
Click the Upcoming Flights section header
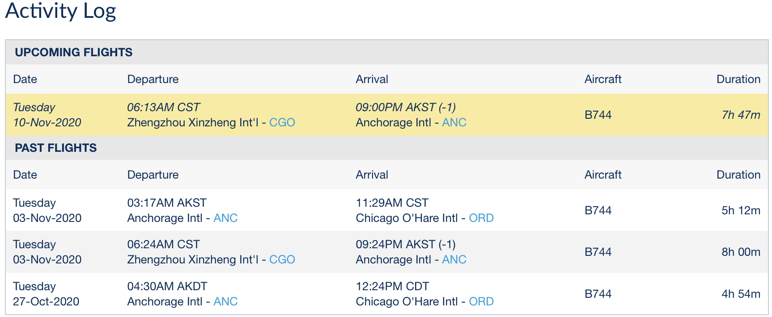pyautogui.click(x=74, y=52)
